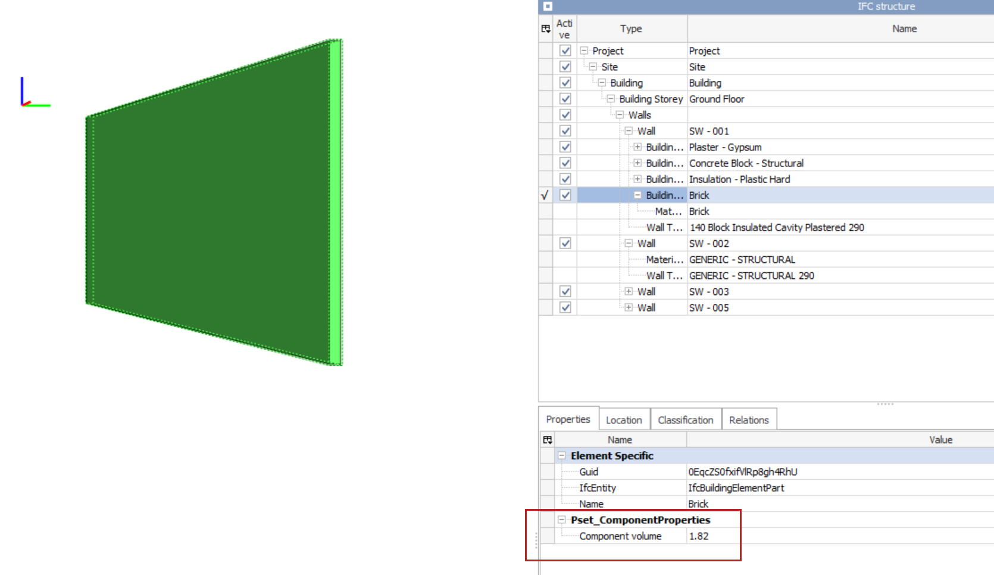Toggle the Active checkbox for Site row

click(565, 67)
